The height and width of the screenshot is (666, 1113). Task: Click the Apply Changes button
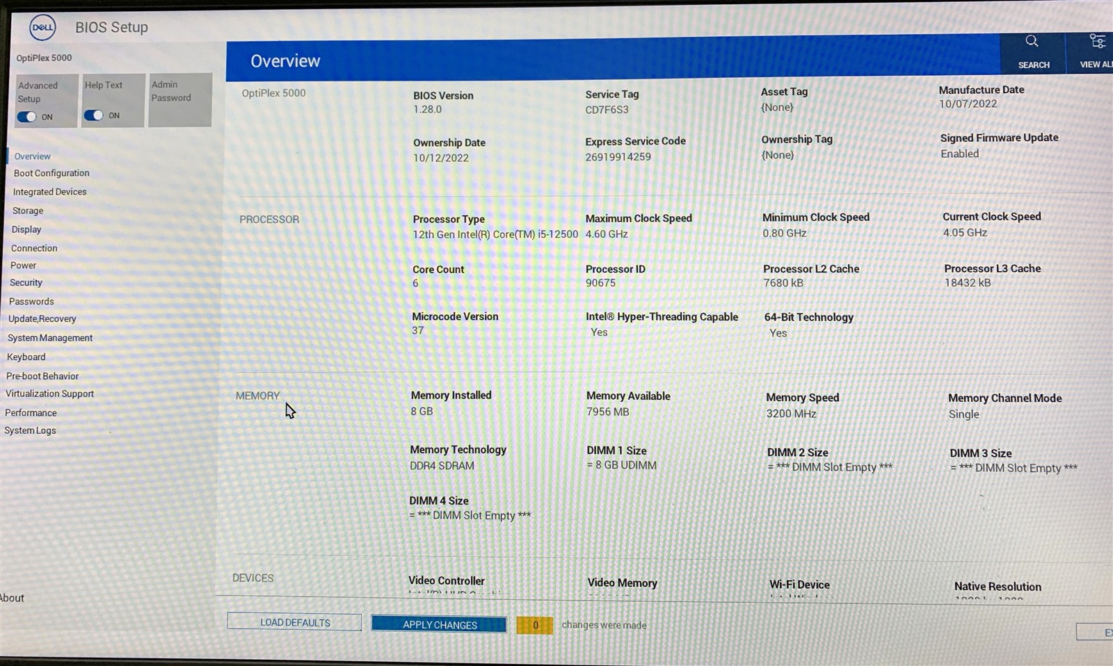point(439,624)
